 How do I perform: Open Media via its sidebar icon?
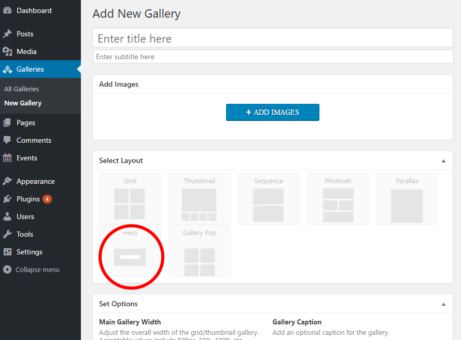click(7, 51)
